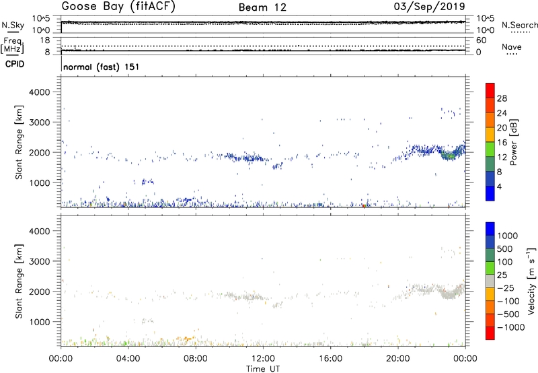538x373 pixels.
Task: Click the 'N.Search' legend label
Action: 519,25
